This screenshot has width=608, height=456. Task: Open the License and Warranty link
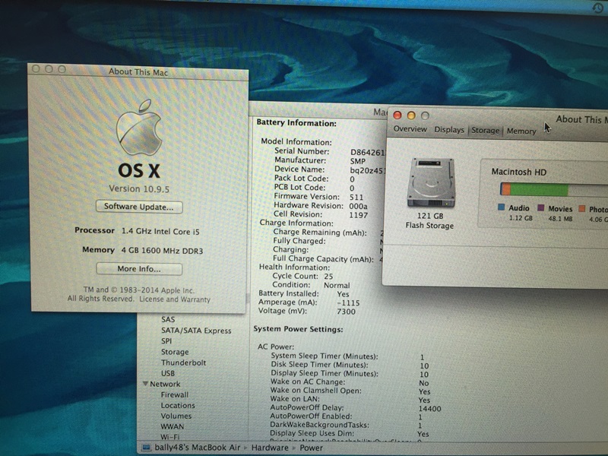pos(175,299)
